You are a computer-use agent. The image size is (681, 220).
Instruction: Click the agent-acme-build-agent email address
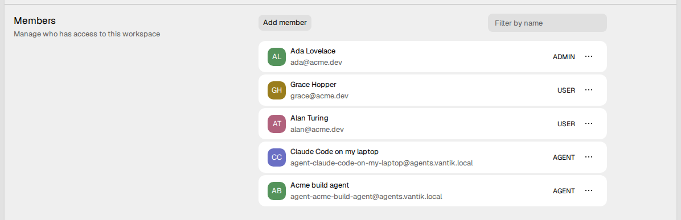tap(366, 197)
